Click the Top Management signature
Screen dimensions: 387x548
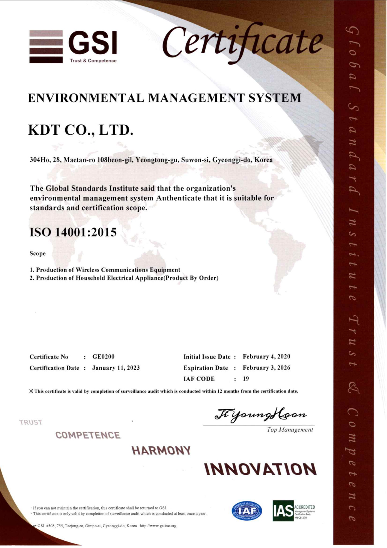pos(261,415)
